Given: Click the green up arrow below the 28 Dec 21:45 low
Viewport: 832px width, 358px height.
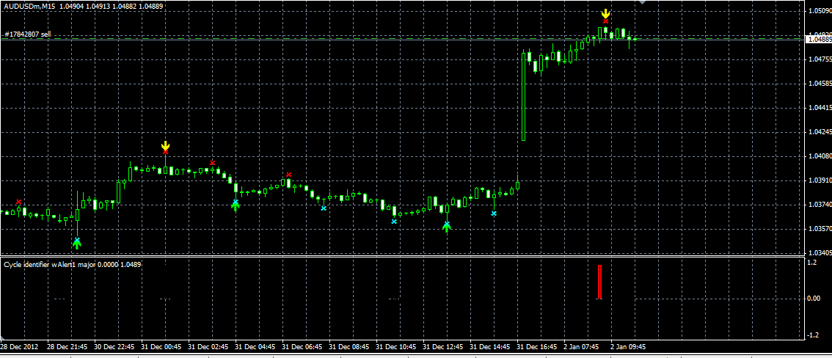Looking at the screenshot, I should click(77, 244).
